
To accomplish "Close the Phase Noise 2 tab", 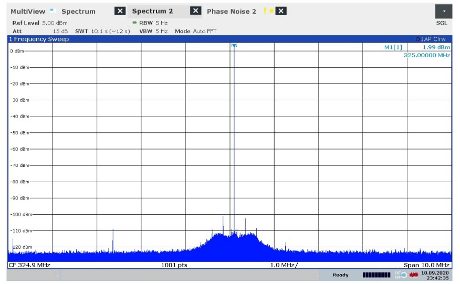I will click(x=281, y=11).
